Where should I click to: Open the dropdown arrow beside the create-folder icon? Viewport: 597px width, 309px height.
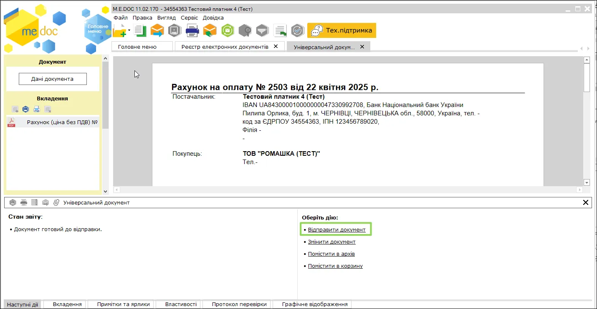129,30
